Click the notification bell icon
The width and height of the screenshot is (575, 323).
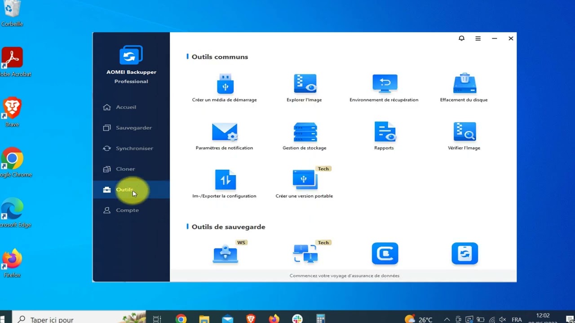click(461, 39)
